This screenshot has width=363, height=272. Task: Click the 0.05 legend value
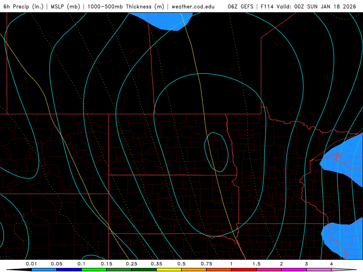point(56,264)
